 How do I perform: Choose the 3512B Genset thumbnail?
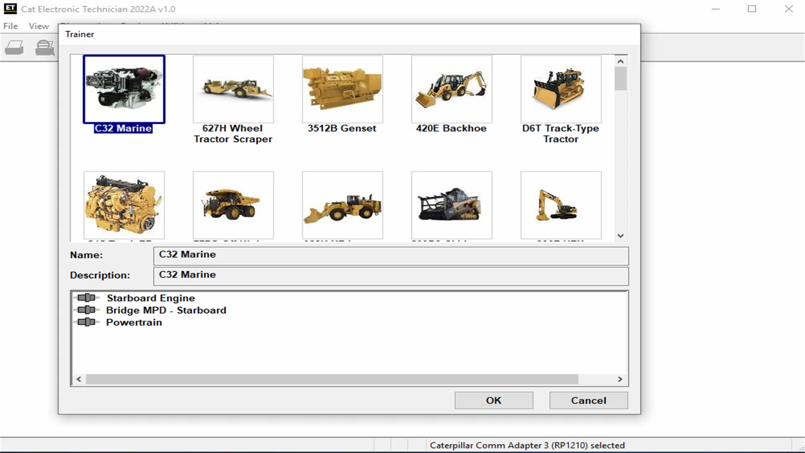tap(343, 89)
